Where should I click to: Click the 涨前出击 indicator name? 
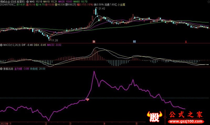click(8, 69)
